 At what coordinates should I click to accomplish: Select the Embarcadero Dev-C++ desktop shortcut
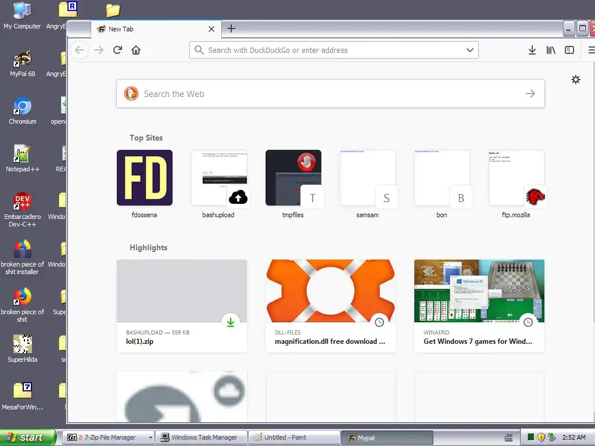click(x=23, y=210)
